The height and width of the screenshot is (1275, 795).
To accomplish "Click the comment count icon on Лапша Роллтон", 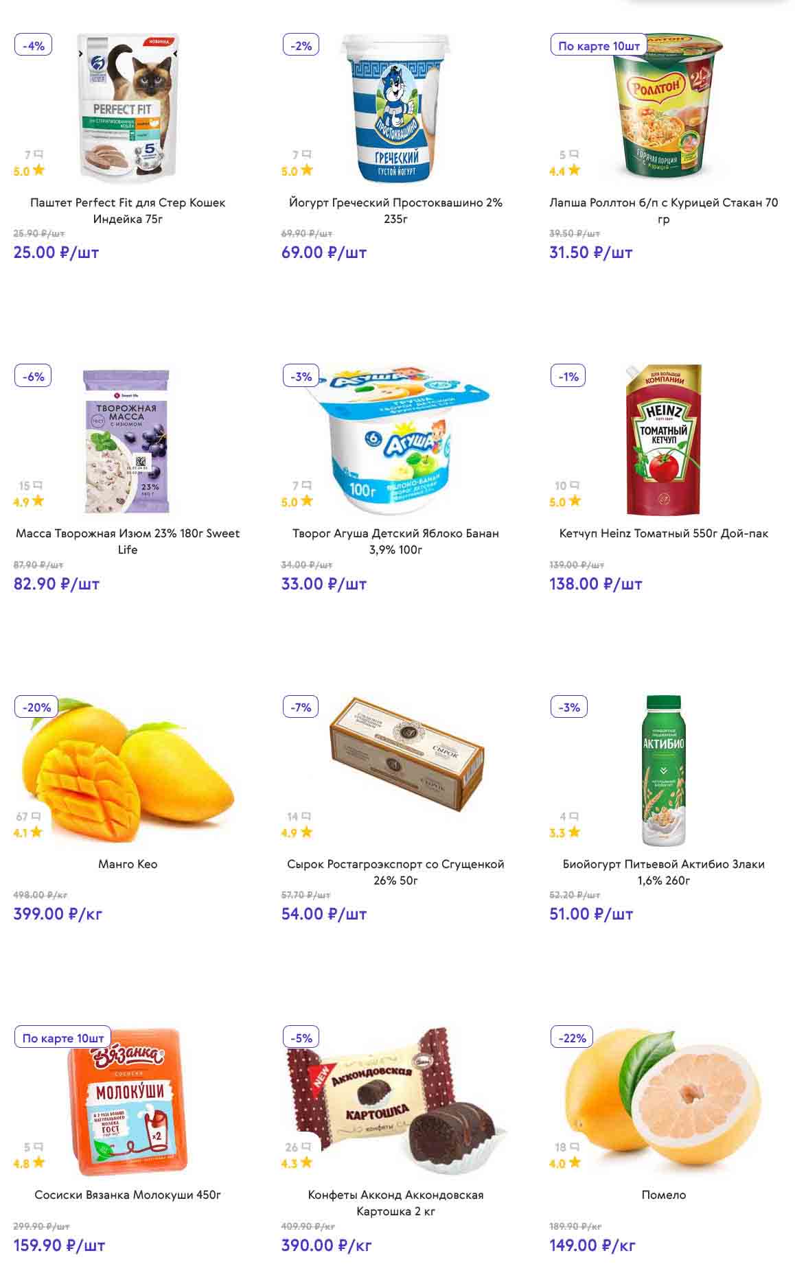I will click(574, 155).
